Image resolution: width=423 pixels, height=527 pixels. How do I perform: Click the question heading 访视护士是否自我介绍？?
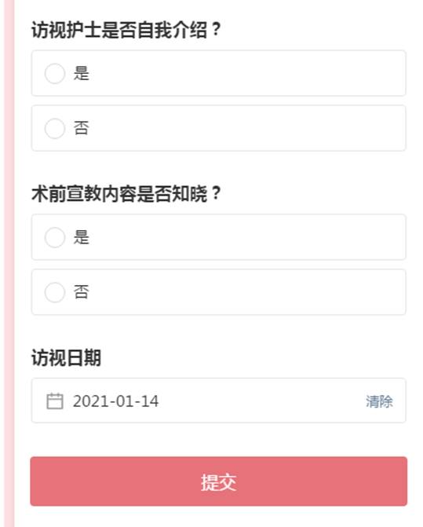coord(126,30)
